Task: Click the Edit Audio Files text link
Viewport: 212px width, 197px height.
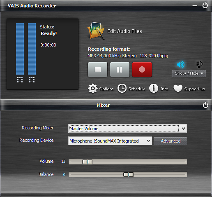Action: [x=124, y=31]
